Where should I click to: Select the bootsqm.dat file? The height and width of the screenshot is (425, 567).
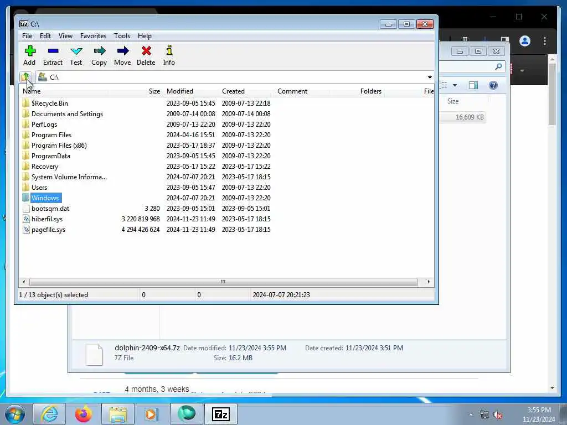pos(50,209)
